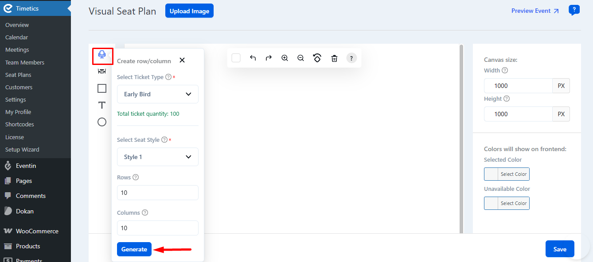Viewport: 593px width, 262px height.
Task: Click the canvas Width input field
Action: [518, 86]
